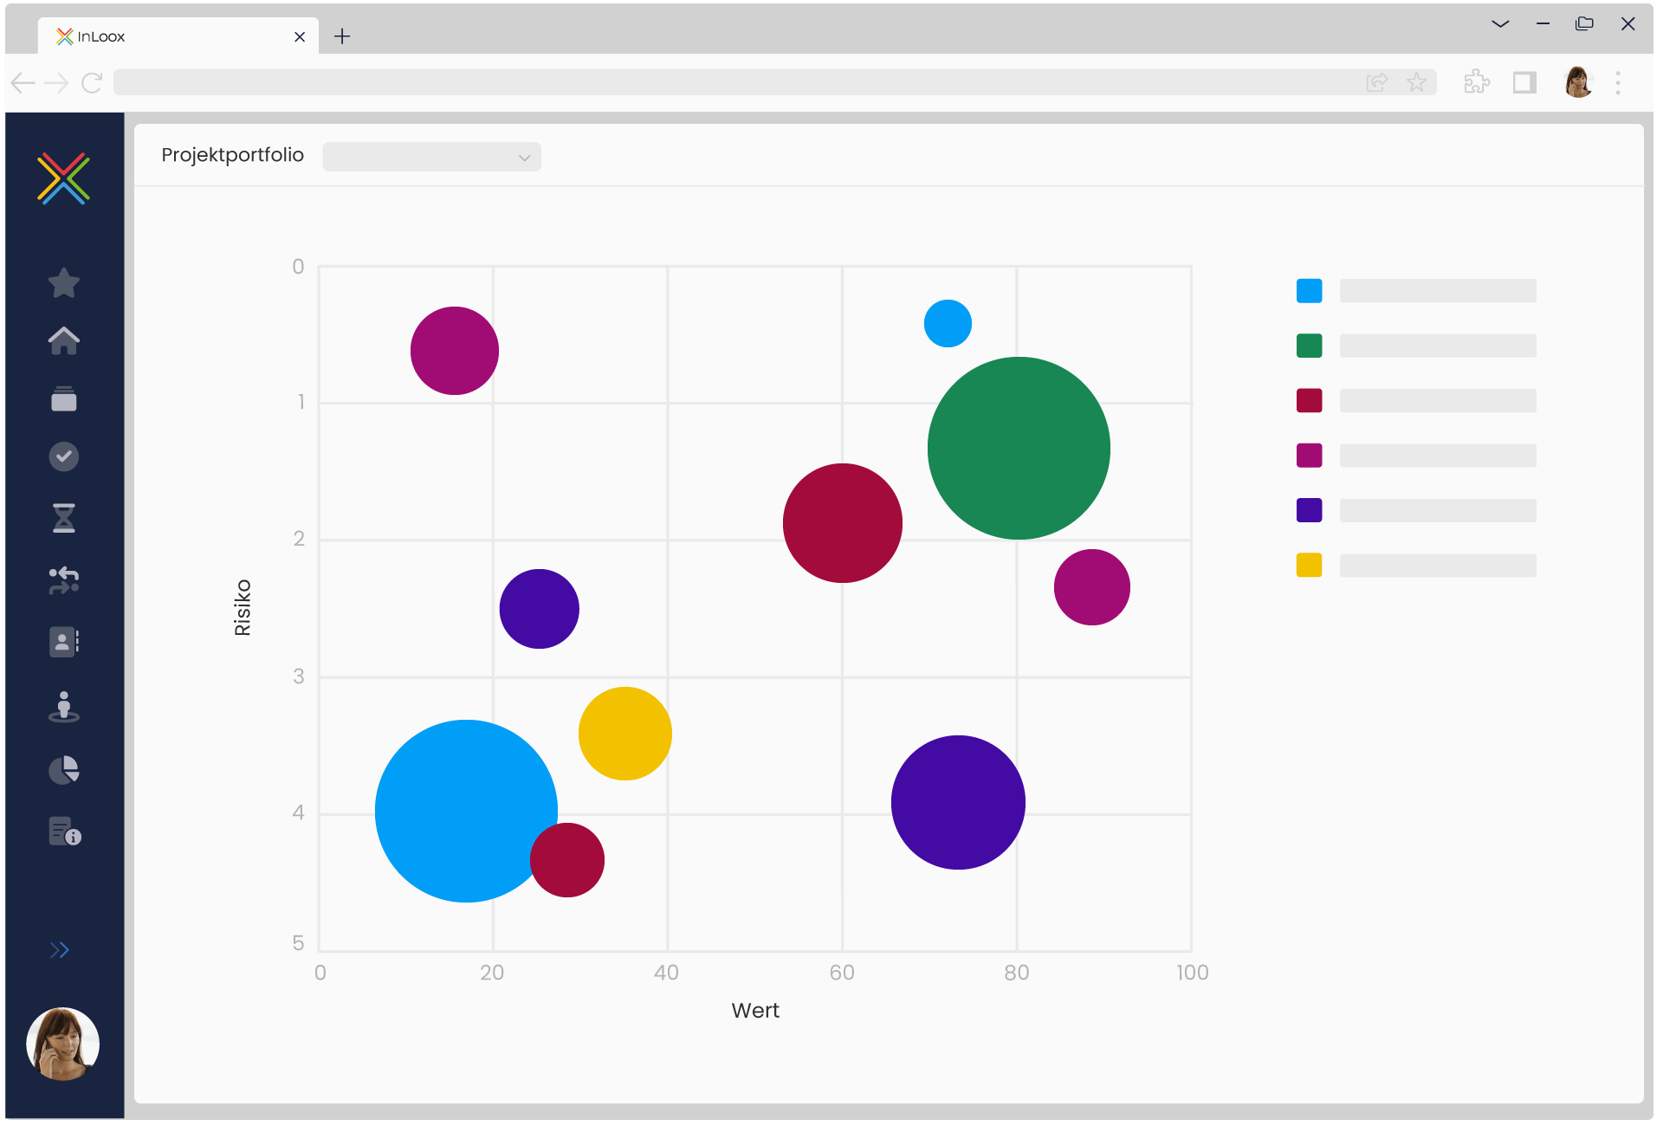Screen dimensions: 1663x1126
Task: Restore down the browser window
Action: pyautogui.click(x=1584, y=24)
